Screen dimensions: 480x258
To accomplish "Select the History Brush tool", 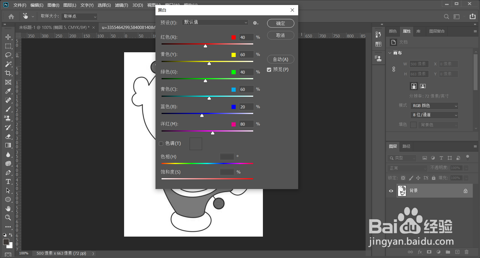I will [8, 127].
